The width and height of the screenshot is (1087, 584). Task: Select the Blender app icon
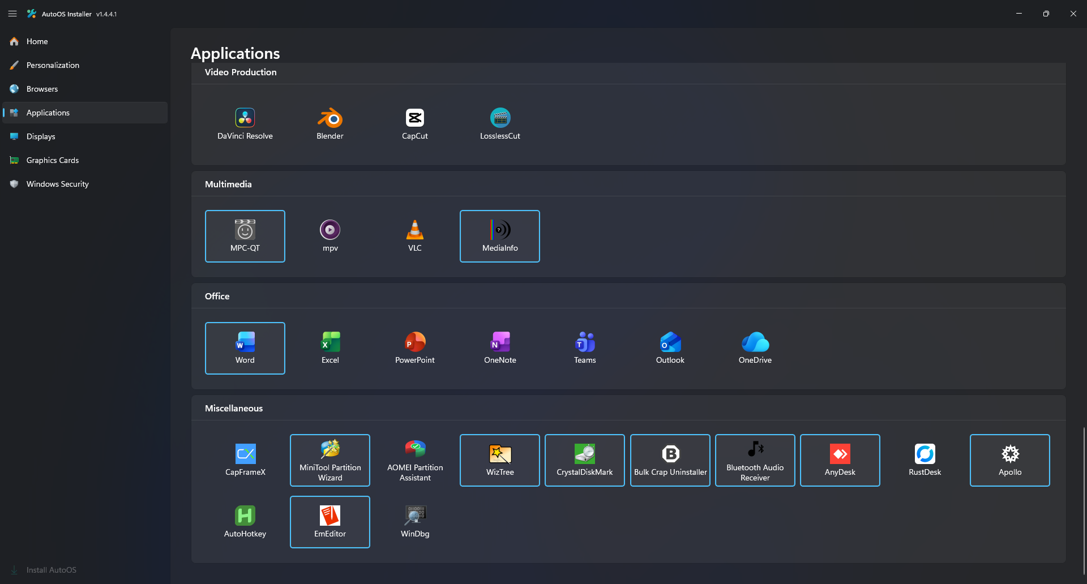tap(330, 118)
